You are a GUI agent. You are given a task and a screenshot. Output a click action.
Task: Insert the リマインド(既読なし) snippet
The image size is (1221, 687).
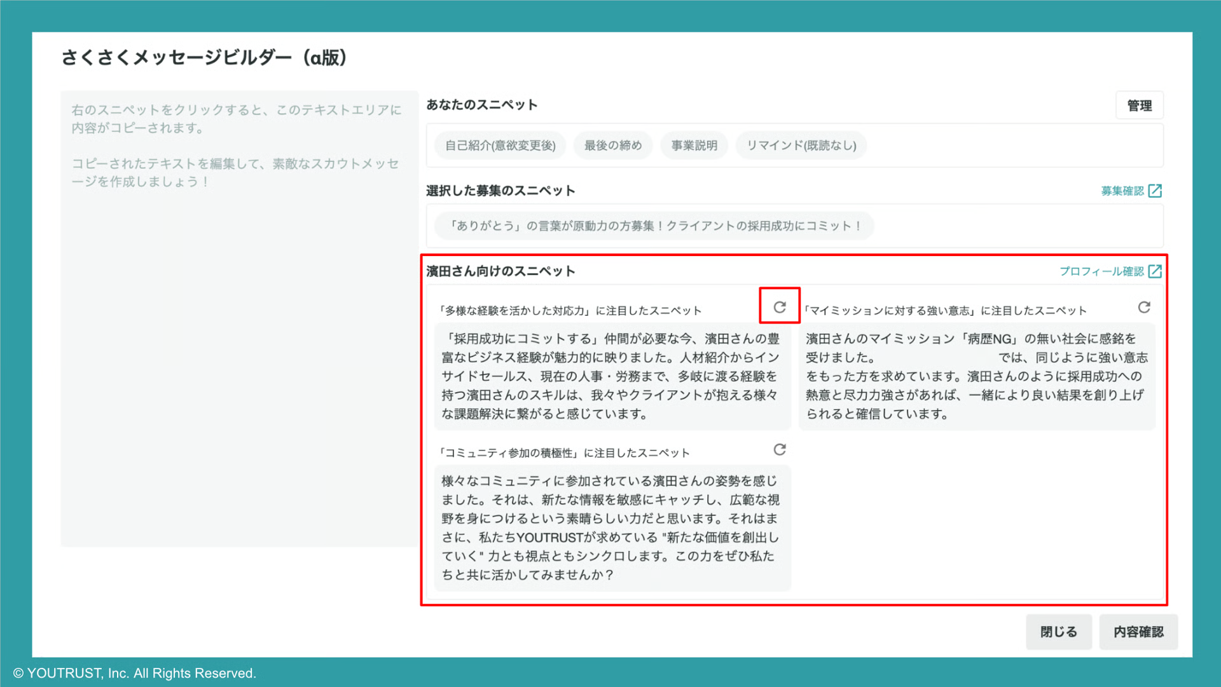tap(801, 146)
